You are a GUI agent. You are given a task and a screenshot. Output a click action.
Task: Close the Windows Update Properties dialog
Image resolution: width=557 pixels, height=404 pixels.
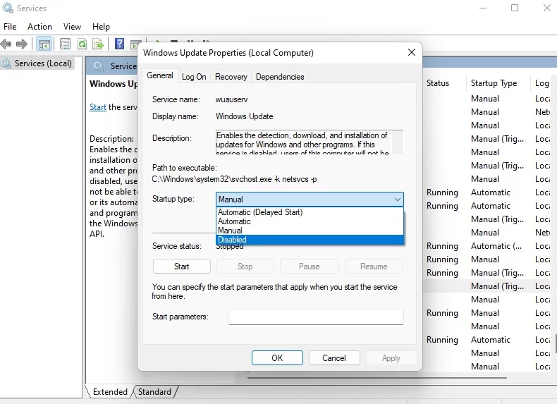coord(411,53)
